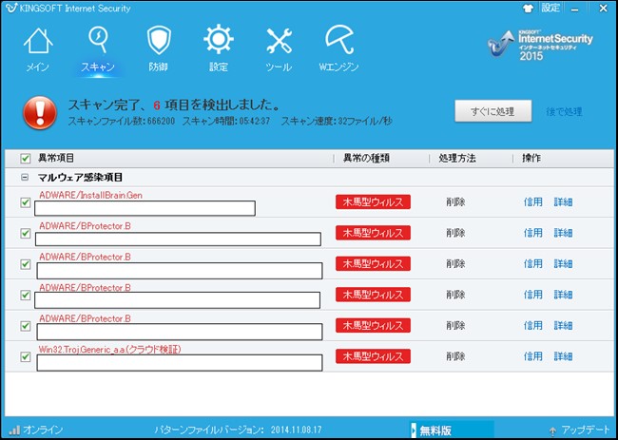Click the 無料版 banner in status bar
618x440 pixels.
452,430
